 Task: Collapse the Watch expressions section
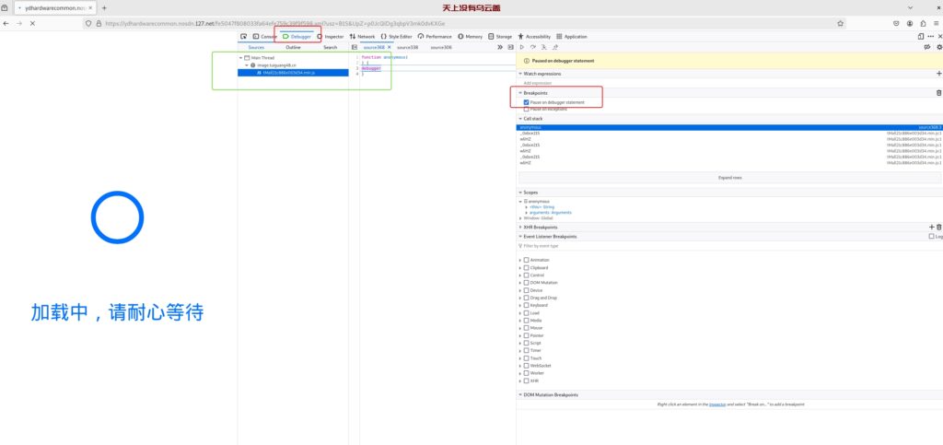click(520, 74)
